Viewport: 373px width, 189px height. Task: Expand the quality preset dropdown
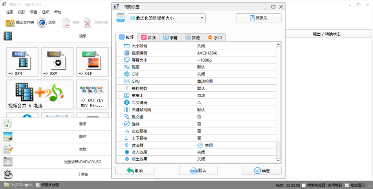[x=166, y=18]
